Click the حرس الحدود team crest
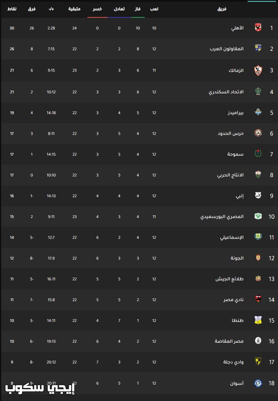Screen dimensions: 278x401 258,133
